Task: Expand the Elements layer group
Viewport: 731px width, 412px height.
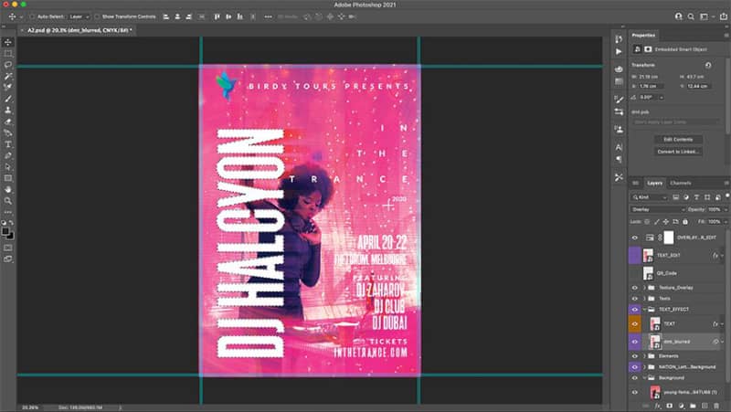Action: (x=645, y=356)
